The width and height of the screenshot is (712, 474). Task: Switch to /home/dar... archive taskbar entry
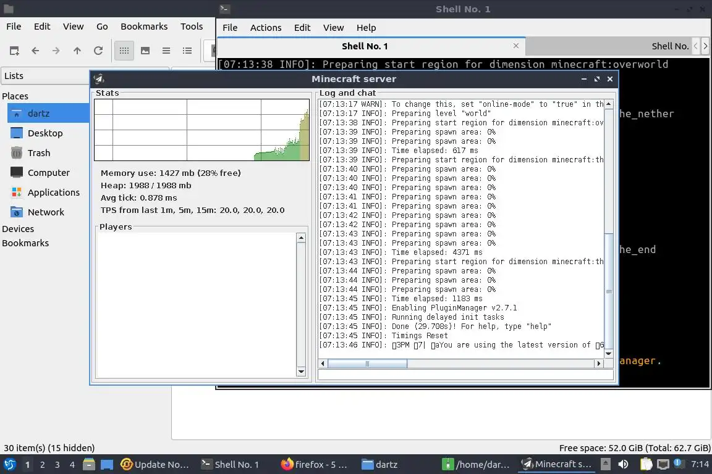point(476,465)
